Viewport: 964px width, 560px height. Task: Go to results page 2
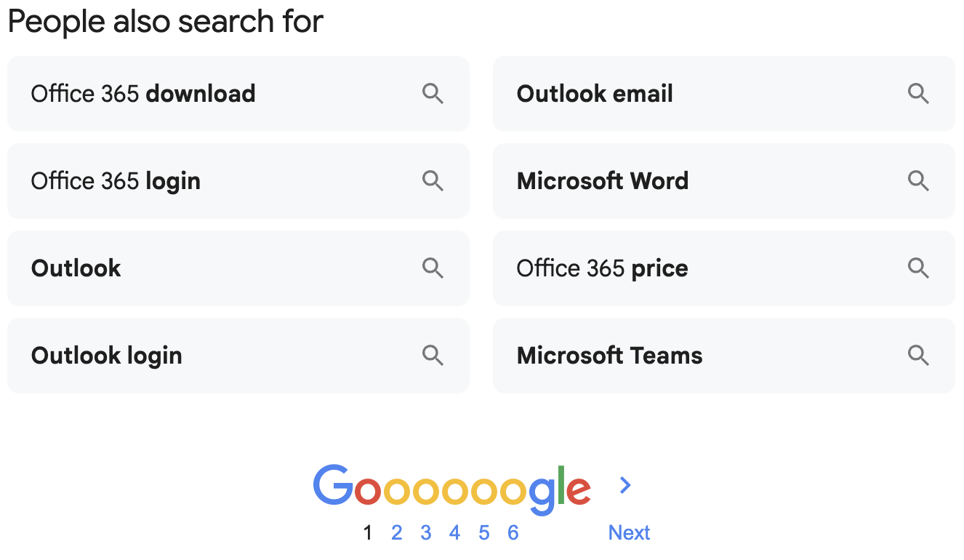click(x=397, y=532)
